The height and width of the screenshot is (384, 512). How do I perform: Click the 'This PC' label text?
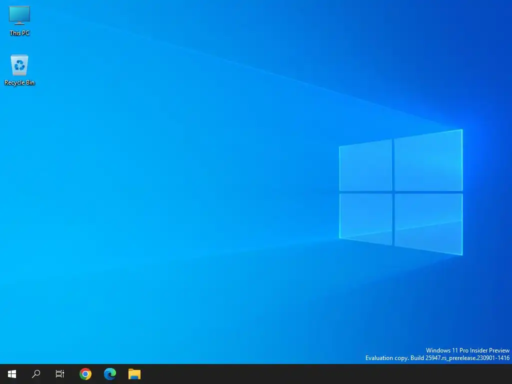(x=19, y=33)
